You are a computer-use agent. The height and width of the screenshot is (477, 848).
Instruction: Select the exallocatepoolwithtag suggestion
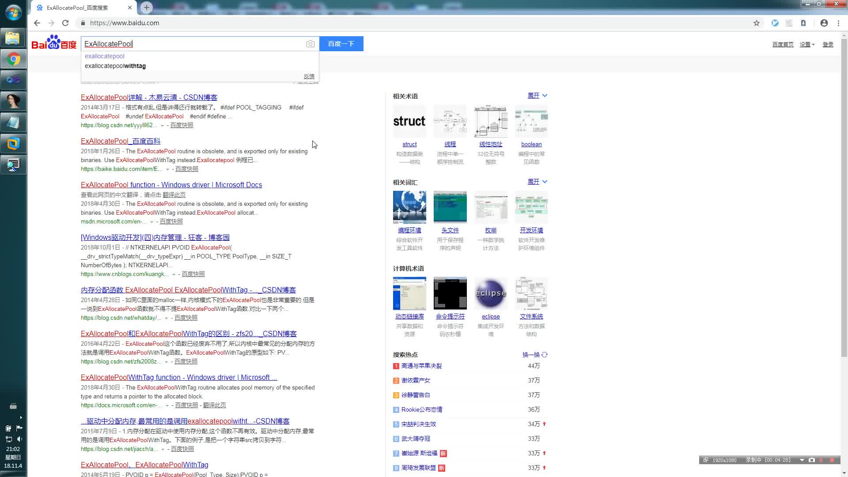(115, 66)
